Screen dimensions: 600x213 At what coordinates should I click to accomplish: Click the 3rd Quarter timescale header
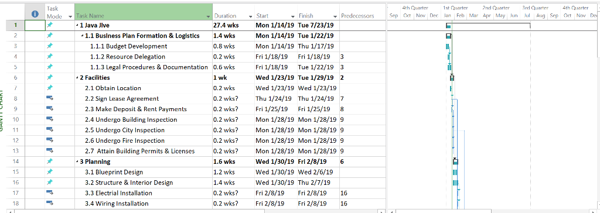(x=535, y=8)
